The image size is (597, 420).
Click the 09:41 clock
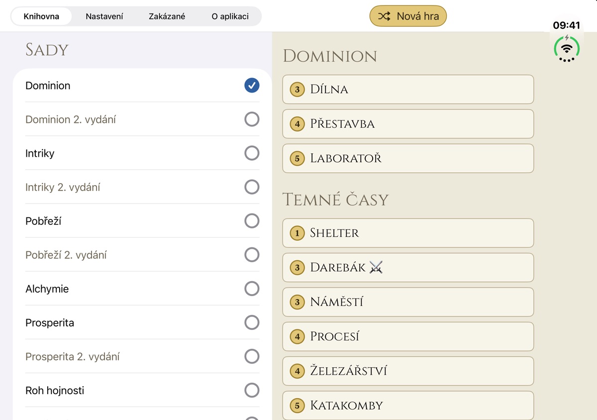click(567, 25)
